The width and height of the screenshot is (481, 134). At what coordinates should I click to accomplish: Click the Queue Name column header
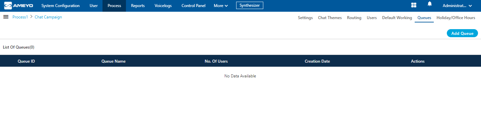coord(114,61)
